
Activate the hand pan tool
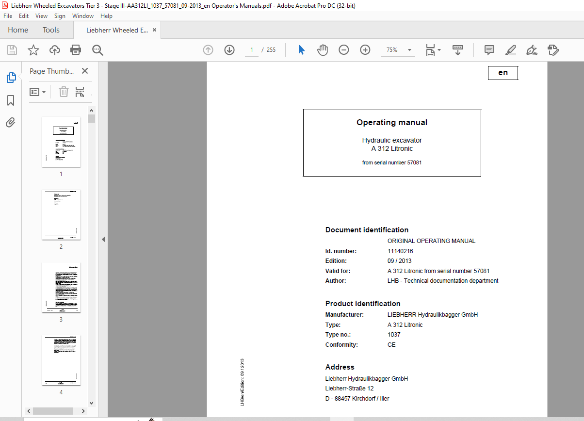(323, 50)
